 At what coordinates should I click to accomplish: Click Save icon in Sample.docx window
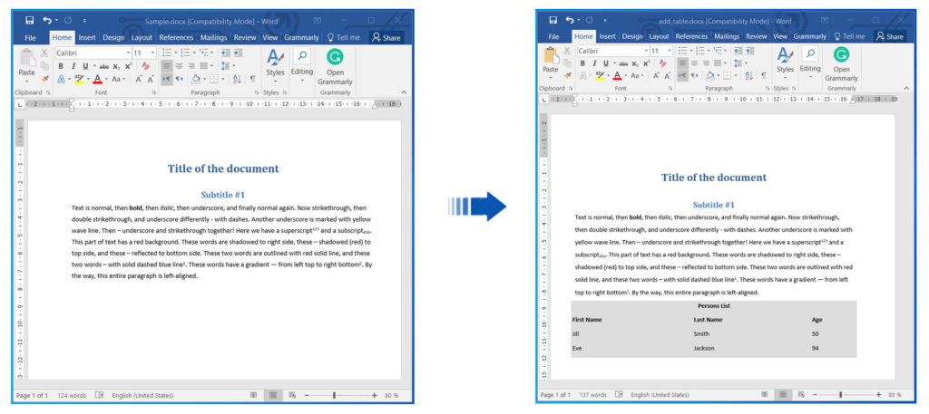(30, 20)
